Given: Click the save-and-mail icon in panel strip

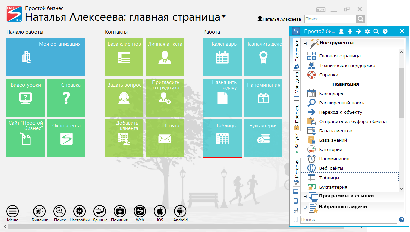Looking at the screenshot, I should 296,210.
